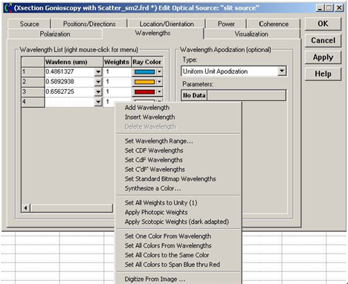
Task: Click the Ray Color column header
Action: 146,62
